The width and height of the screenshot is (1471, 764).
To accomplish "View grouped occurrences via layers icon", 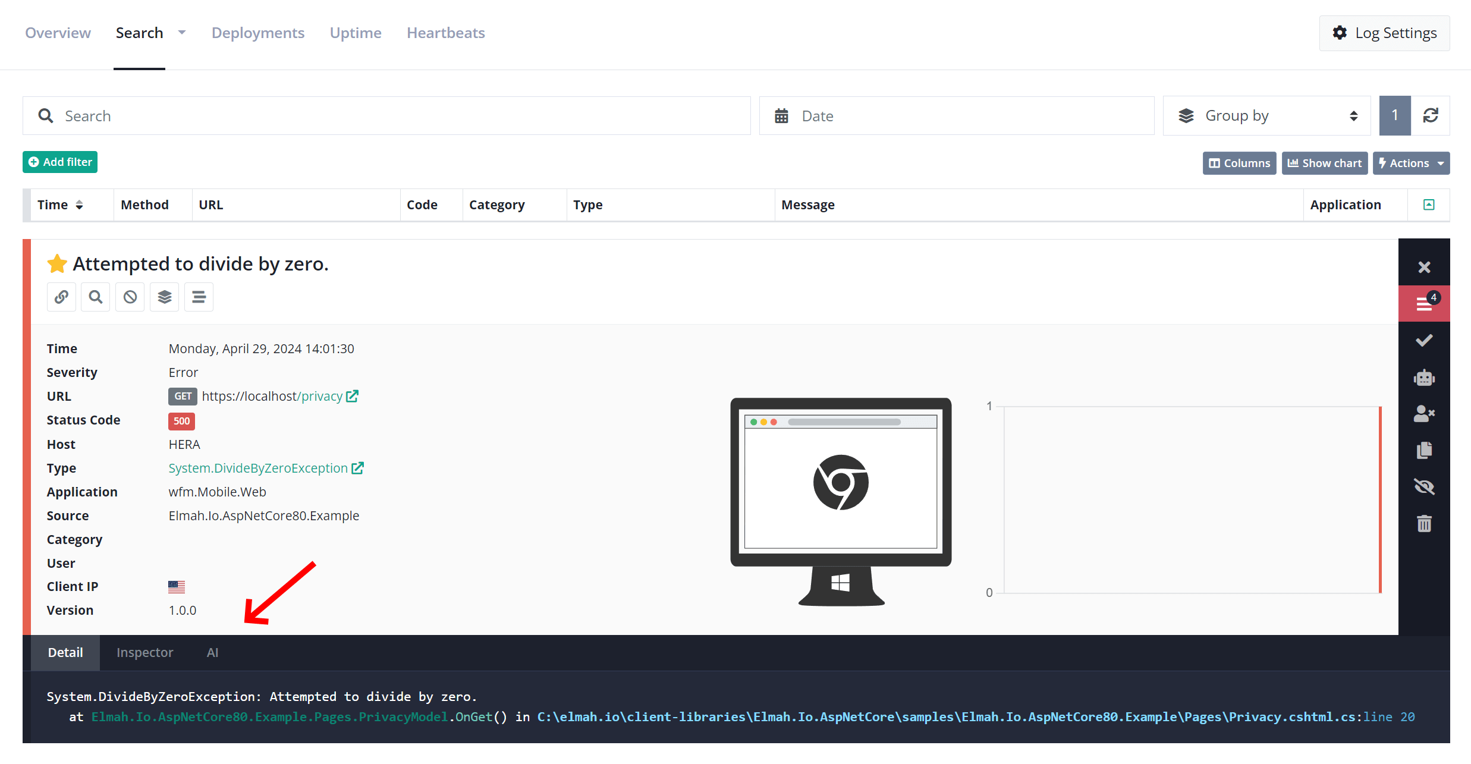I will [x=164, y=297].
